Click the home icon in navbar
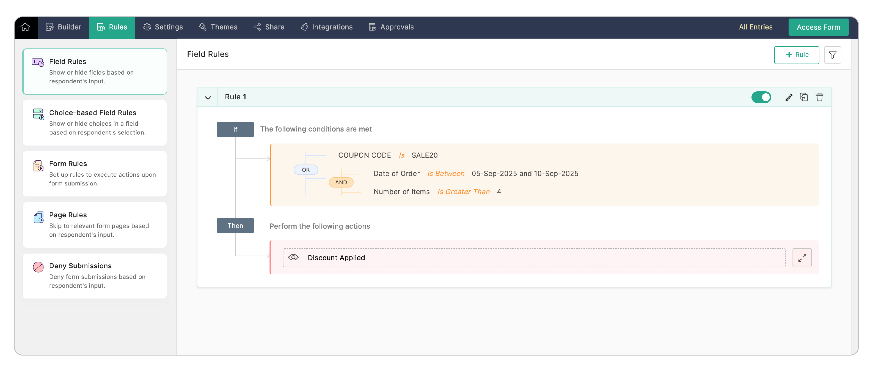 point(25,27)
